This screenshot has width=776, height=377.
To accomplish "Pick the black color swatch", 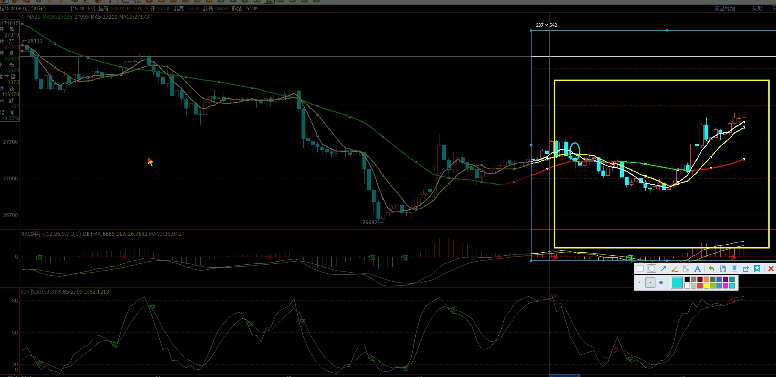I will 687,279.
